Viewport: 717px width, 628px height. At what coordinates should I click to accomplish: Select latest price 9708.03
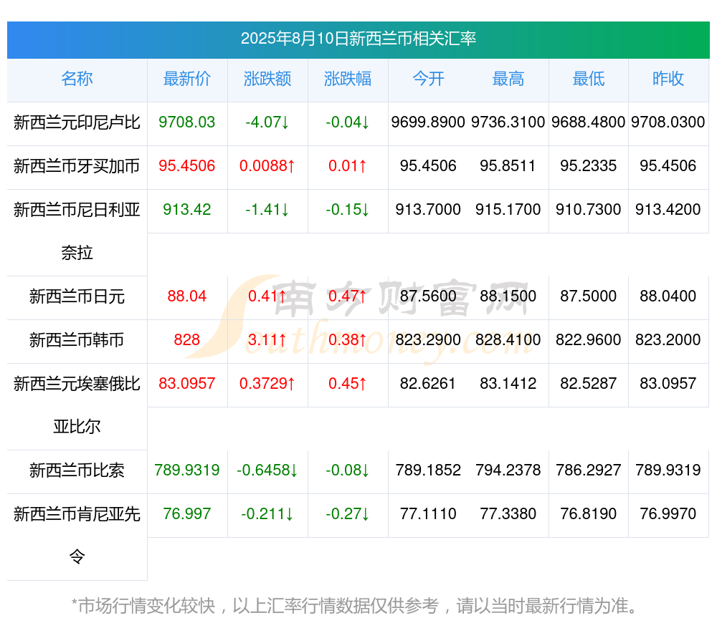tap(187, 122)
